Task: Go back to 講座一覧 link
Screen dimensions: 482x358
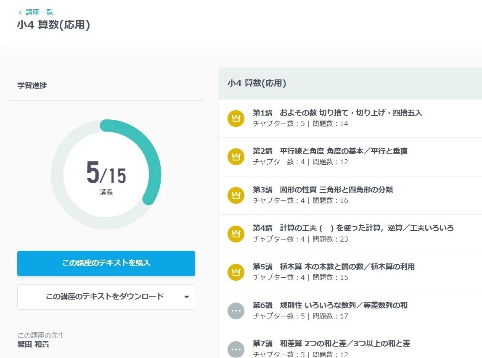Action: 40,12
